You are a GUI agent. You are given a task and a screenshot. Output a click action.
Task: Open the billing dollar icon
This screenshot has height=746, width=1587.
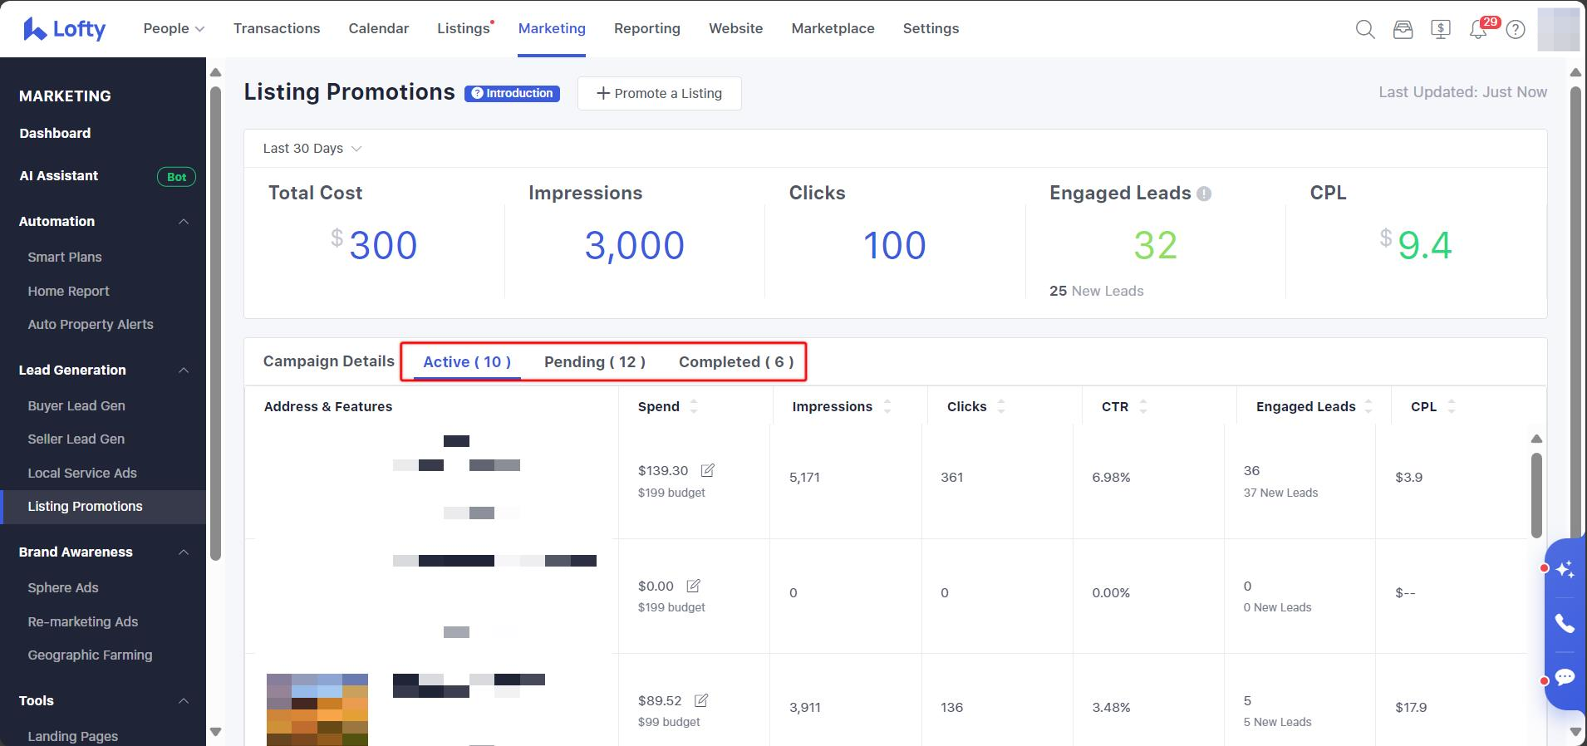pyautogui.click(x=1441, y=30)
